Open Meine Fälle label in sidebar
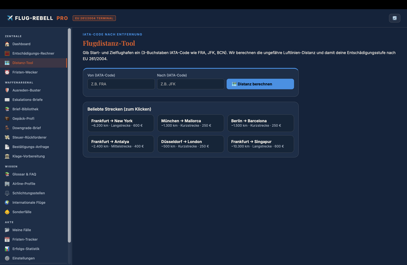The image size is (407, 265). (x=22, y=230)
